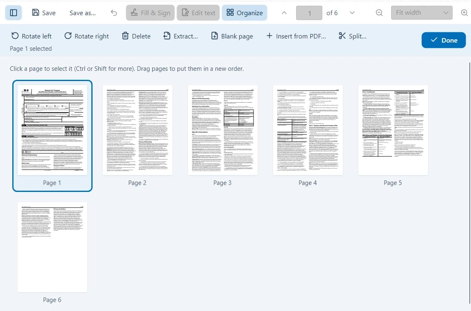471x311 pixels.
Task: Select the Page 2 thumbnail
Action: coord(138,130)
